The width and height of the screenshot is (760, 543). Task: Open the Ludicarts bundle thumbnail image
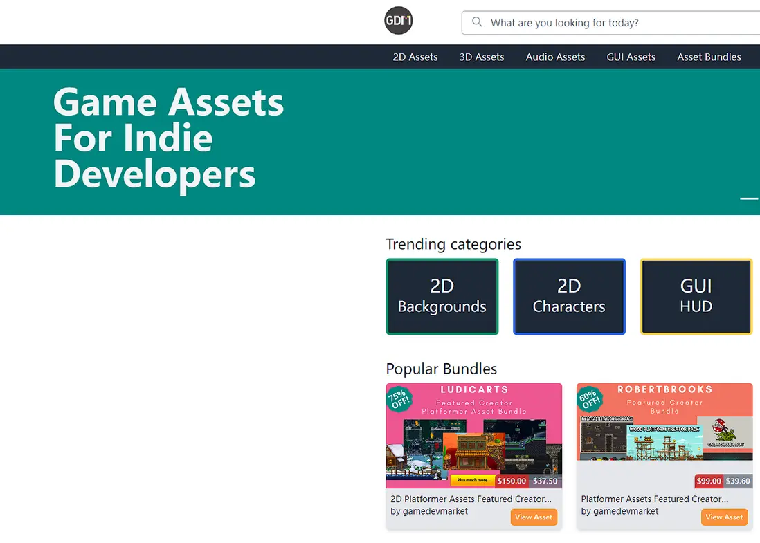(474, 436)
